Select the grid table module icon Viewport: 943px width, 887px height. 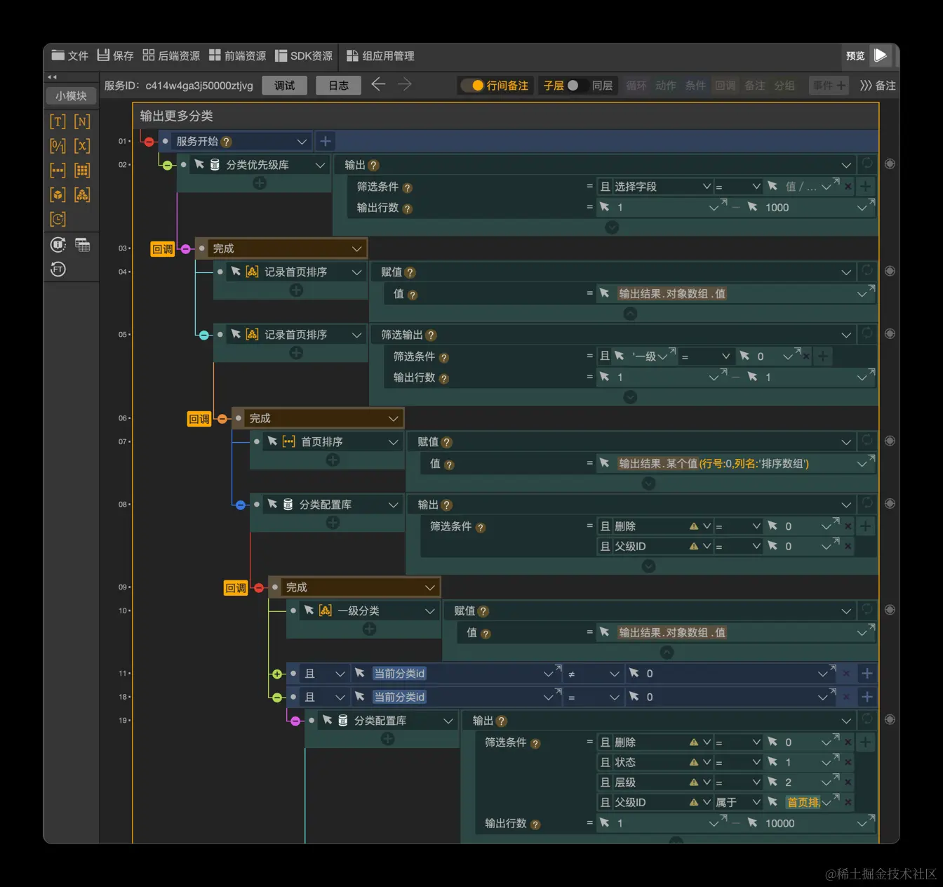pyautogui.click(x=82, y=171)
